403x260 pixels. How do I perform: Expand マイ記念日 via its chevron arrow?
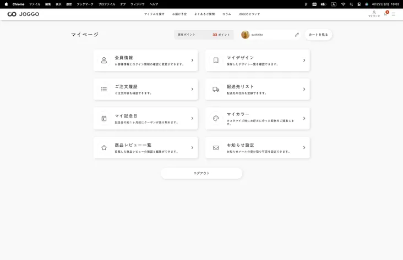tap(192, 118)
